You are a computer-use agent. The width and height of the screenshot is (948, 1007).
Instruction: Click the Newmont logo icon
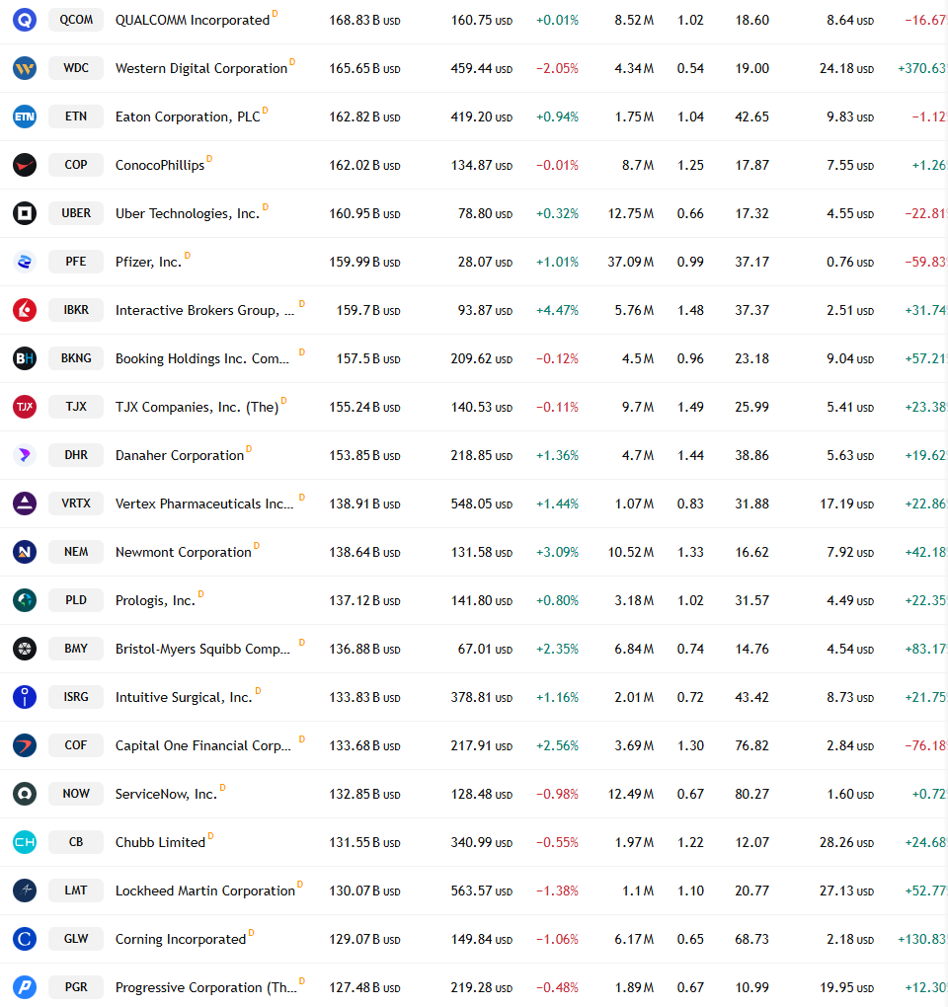25,552
